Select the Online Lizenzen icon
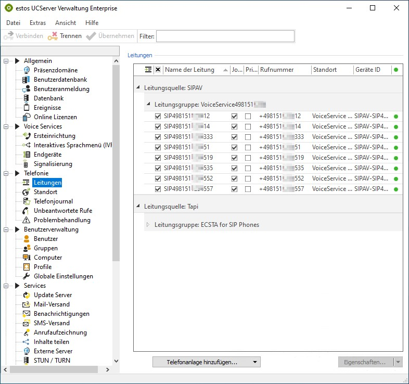Screen dimensions: 409x384 tap(27, 117)
